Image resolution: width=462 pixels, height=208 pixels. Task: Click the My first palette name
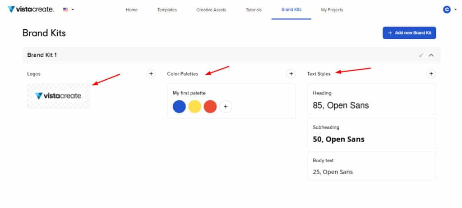coord(189,93)
